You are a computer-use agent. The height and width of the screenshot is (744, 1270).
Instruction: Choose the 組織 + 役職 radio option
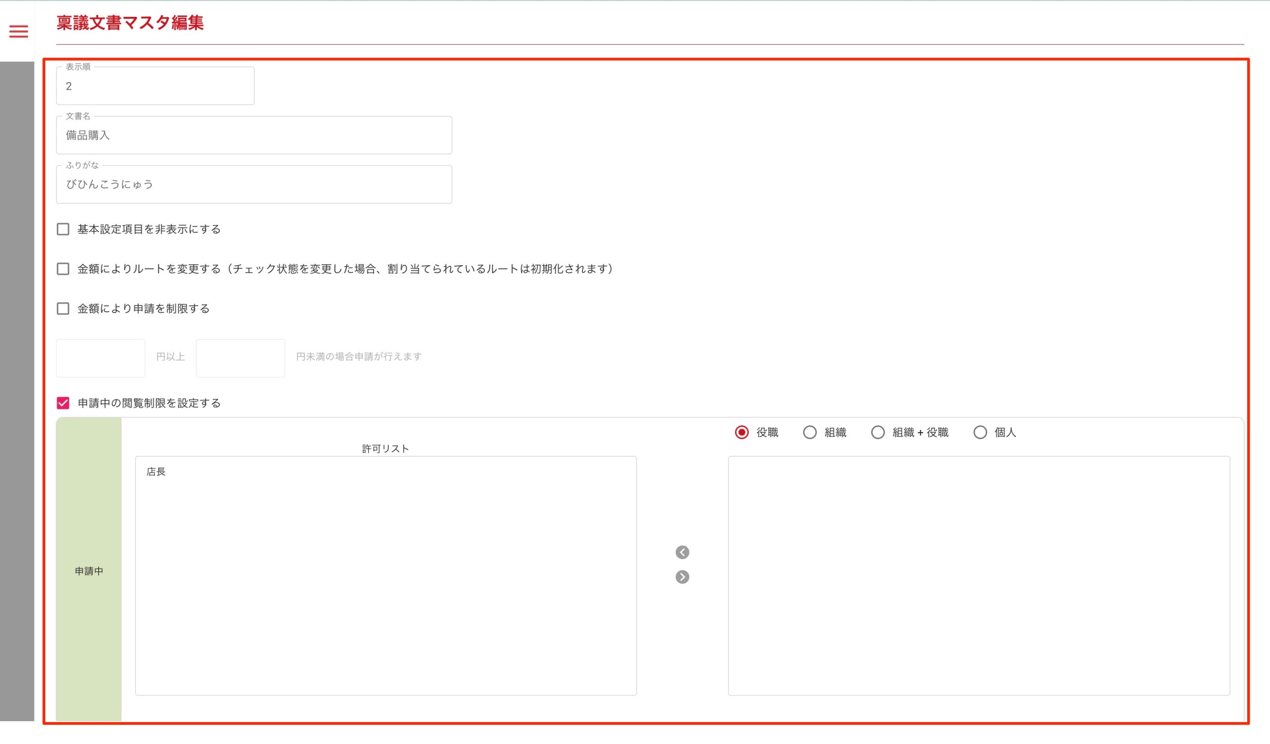(x=878, y=432)
